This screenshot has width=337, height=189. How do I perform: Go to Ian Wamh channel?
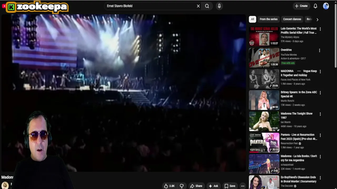(x=286, y=122)
